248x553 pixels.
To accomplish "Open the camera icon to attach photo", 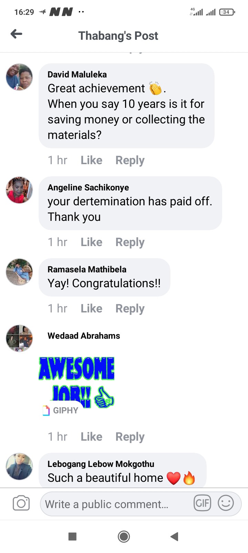I will point(21,503).
